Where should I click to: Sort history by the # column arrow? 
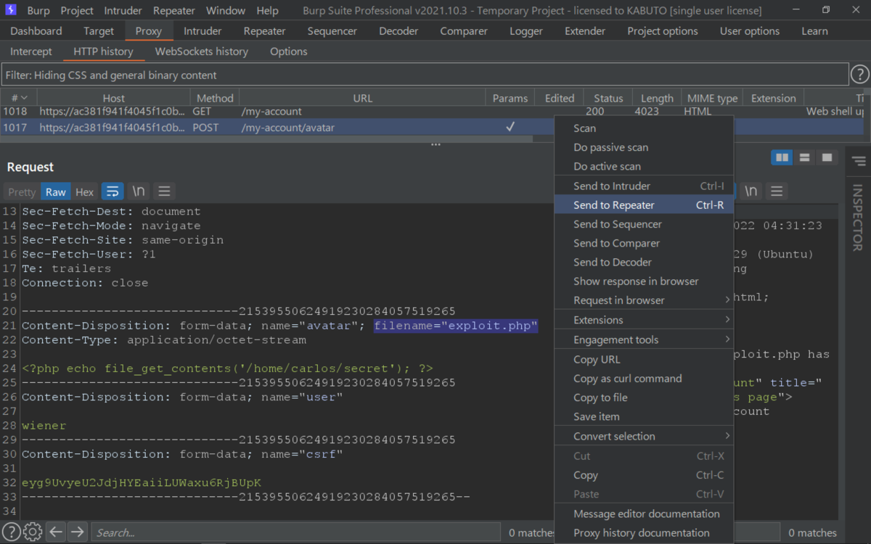pos(24,98)
